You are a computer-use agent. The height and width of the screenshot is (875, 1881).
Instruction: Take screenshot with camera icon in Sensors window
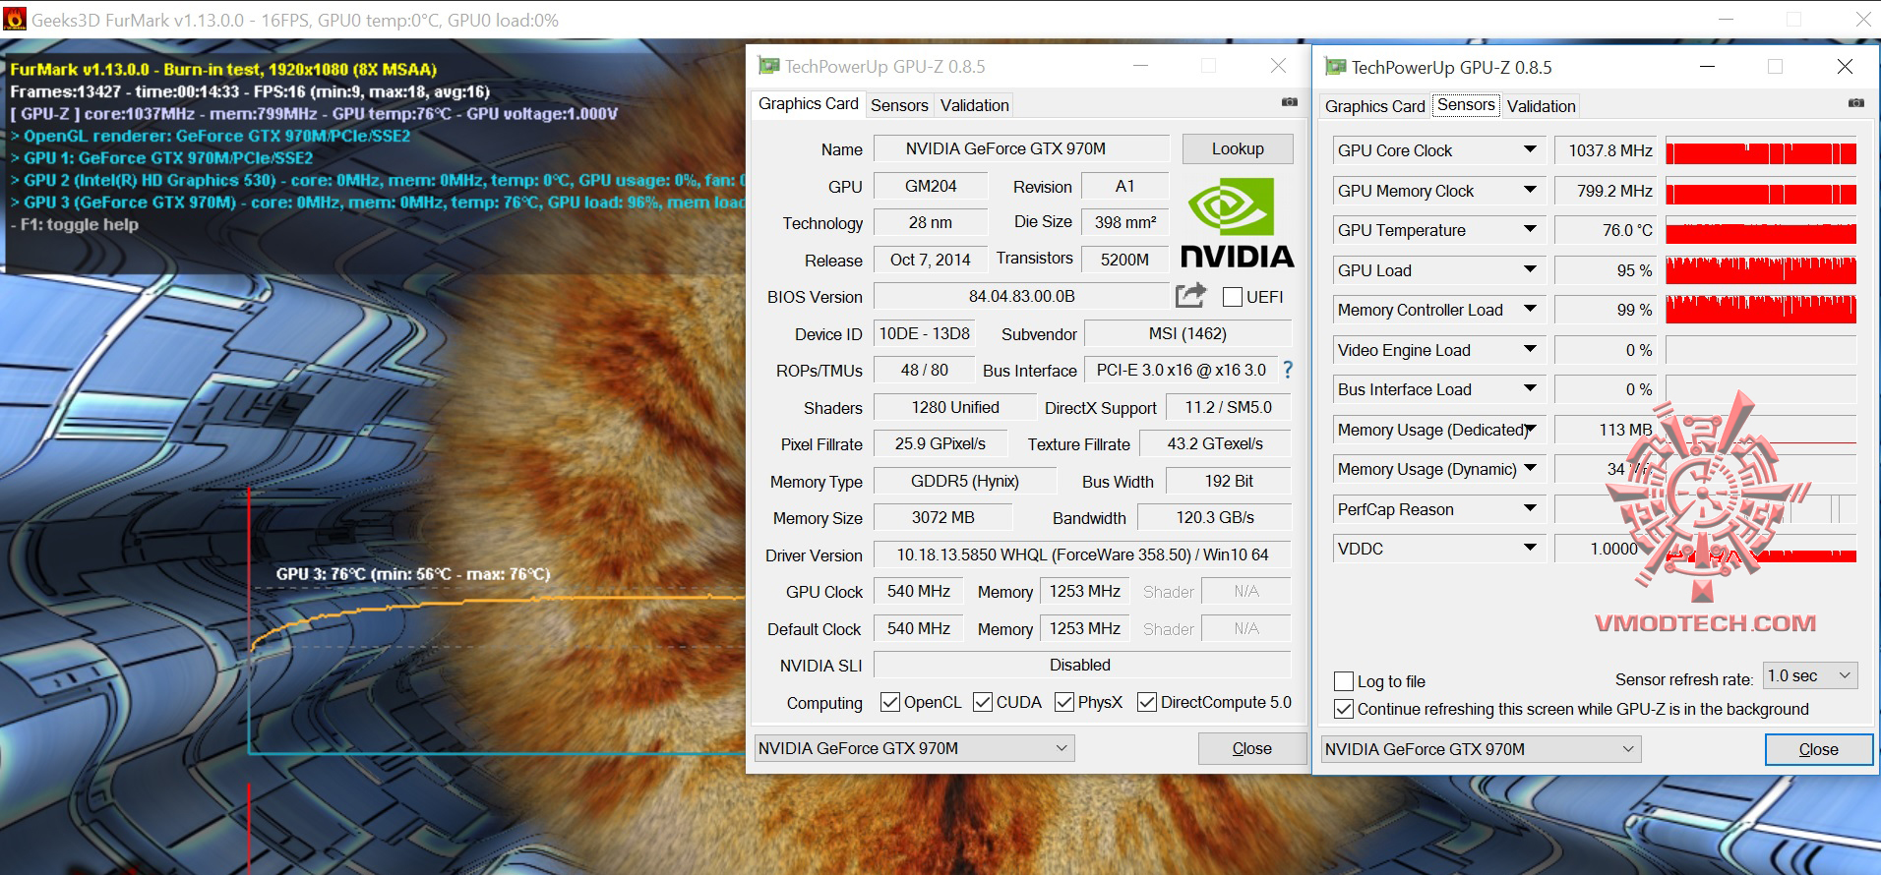tap(1856, 103)
